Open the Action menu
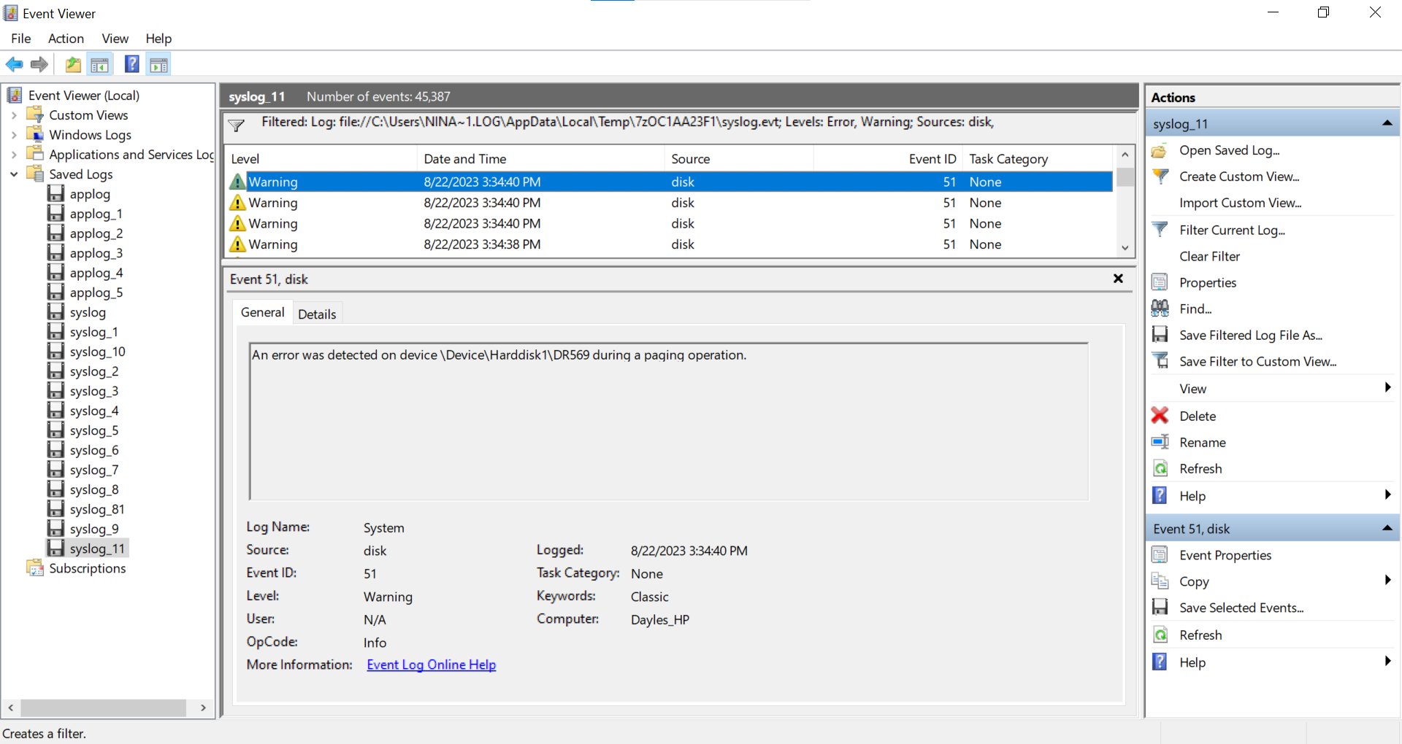 coord(66,39)
